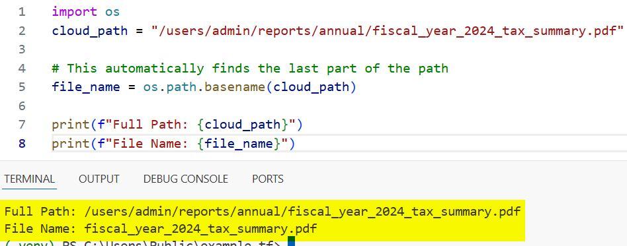
Task: Click line number 5 in the gutter
Action: [x=22, y=87]
